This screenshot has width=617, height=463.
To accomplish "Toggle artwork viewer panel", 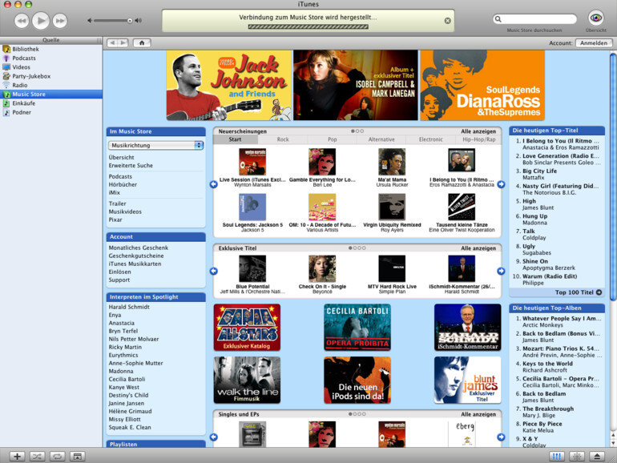I will (x=78, y=457).
